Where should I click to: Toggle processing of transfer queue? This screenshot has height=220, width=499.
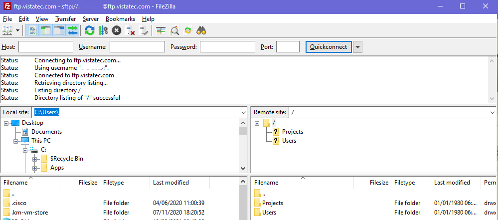tap(103, 30)
